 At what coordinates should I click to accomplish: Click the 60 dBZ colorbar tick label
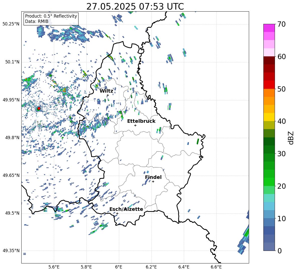(281, 57)
